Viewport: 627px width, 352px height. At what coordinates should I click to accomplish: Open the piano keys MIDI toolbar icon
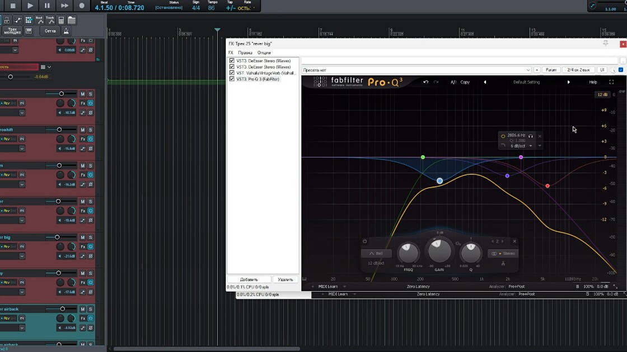(29, 31)
